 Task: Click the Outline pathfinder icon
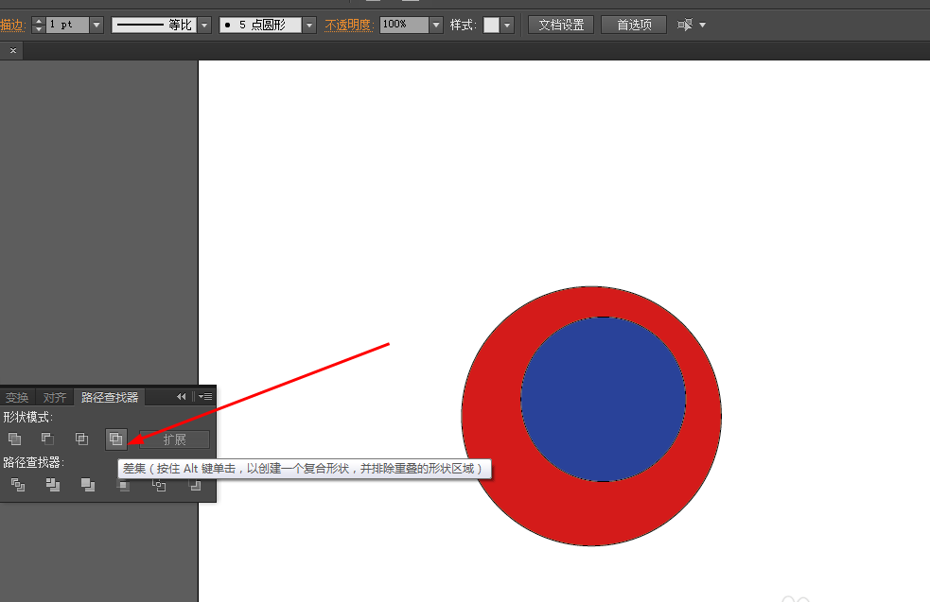point(158,486)
